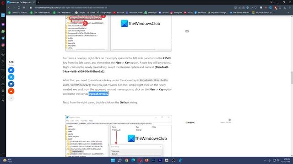The image size is (293, 164).
Task: Open Microsoft Edge from the taskbar
Action: tap(133, 160)
